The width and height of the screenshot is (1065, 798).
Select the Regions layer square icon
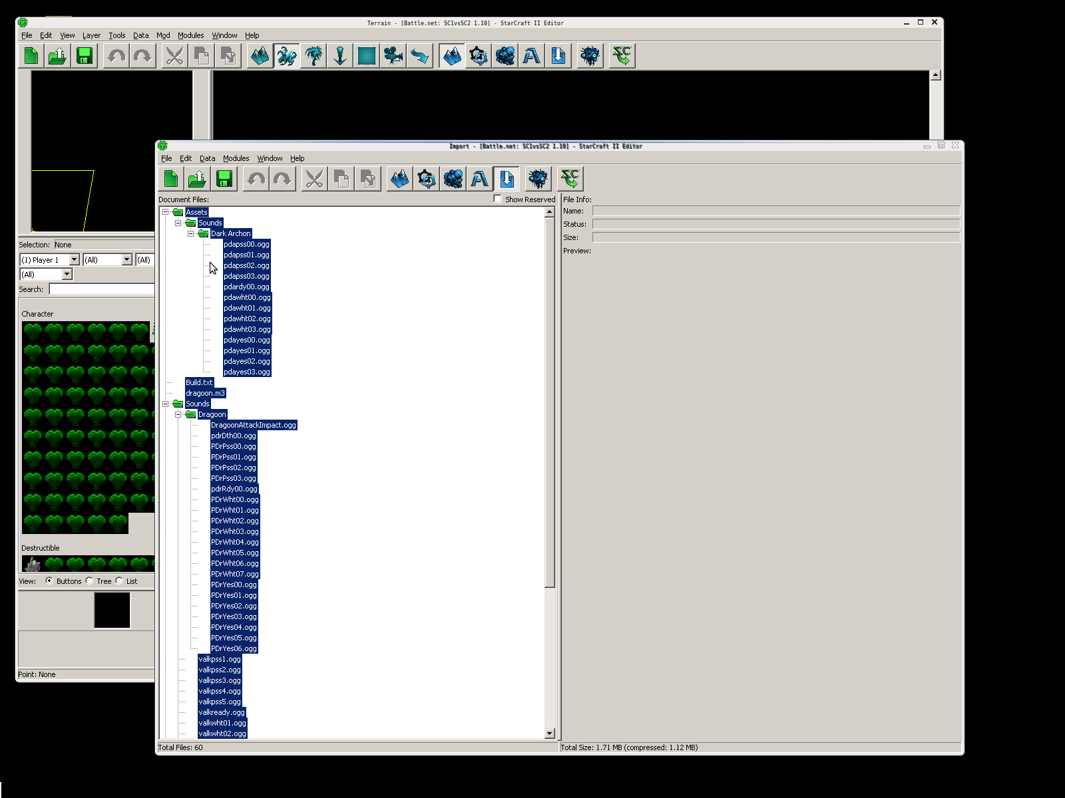point(367,56)
